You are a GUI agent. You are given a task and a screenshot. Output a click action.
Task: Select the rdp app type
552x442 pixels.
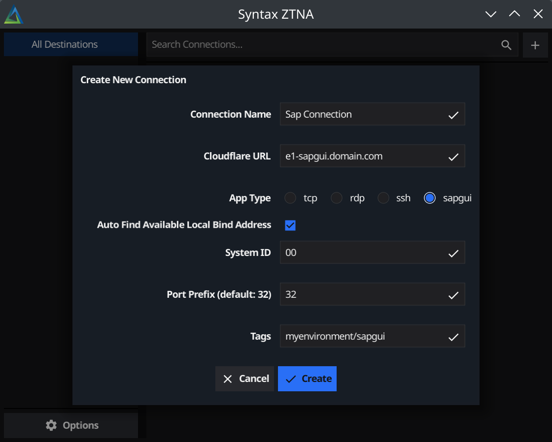tap(336, 197)
